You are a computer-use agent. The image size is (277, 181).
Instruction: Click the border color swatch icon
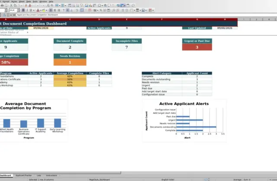click(143, 10)
